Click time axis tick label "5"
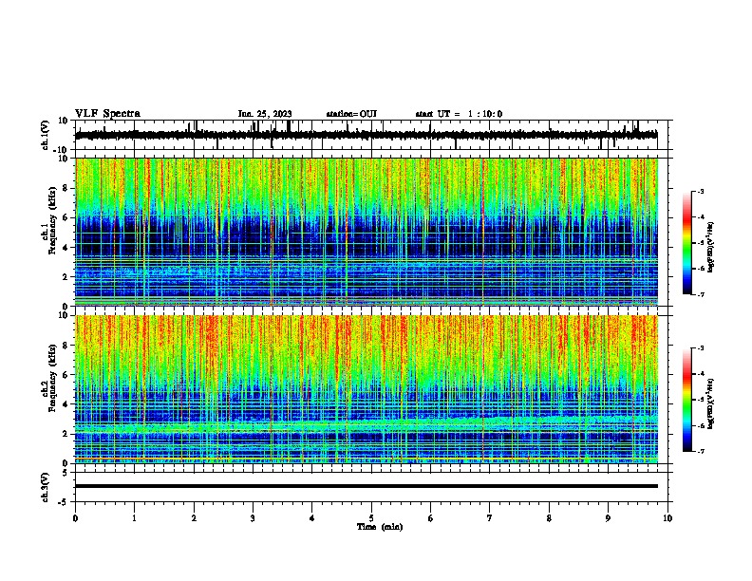Screen dimensions: 752x581 pos(371,518)
